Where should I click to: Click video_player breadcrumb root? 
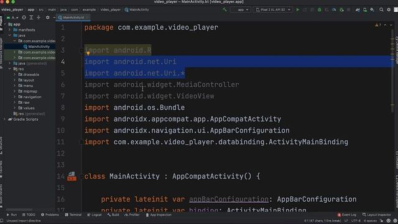(x=12, y=10)
